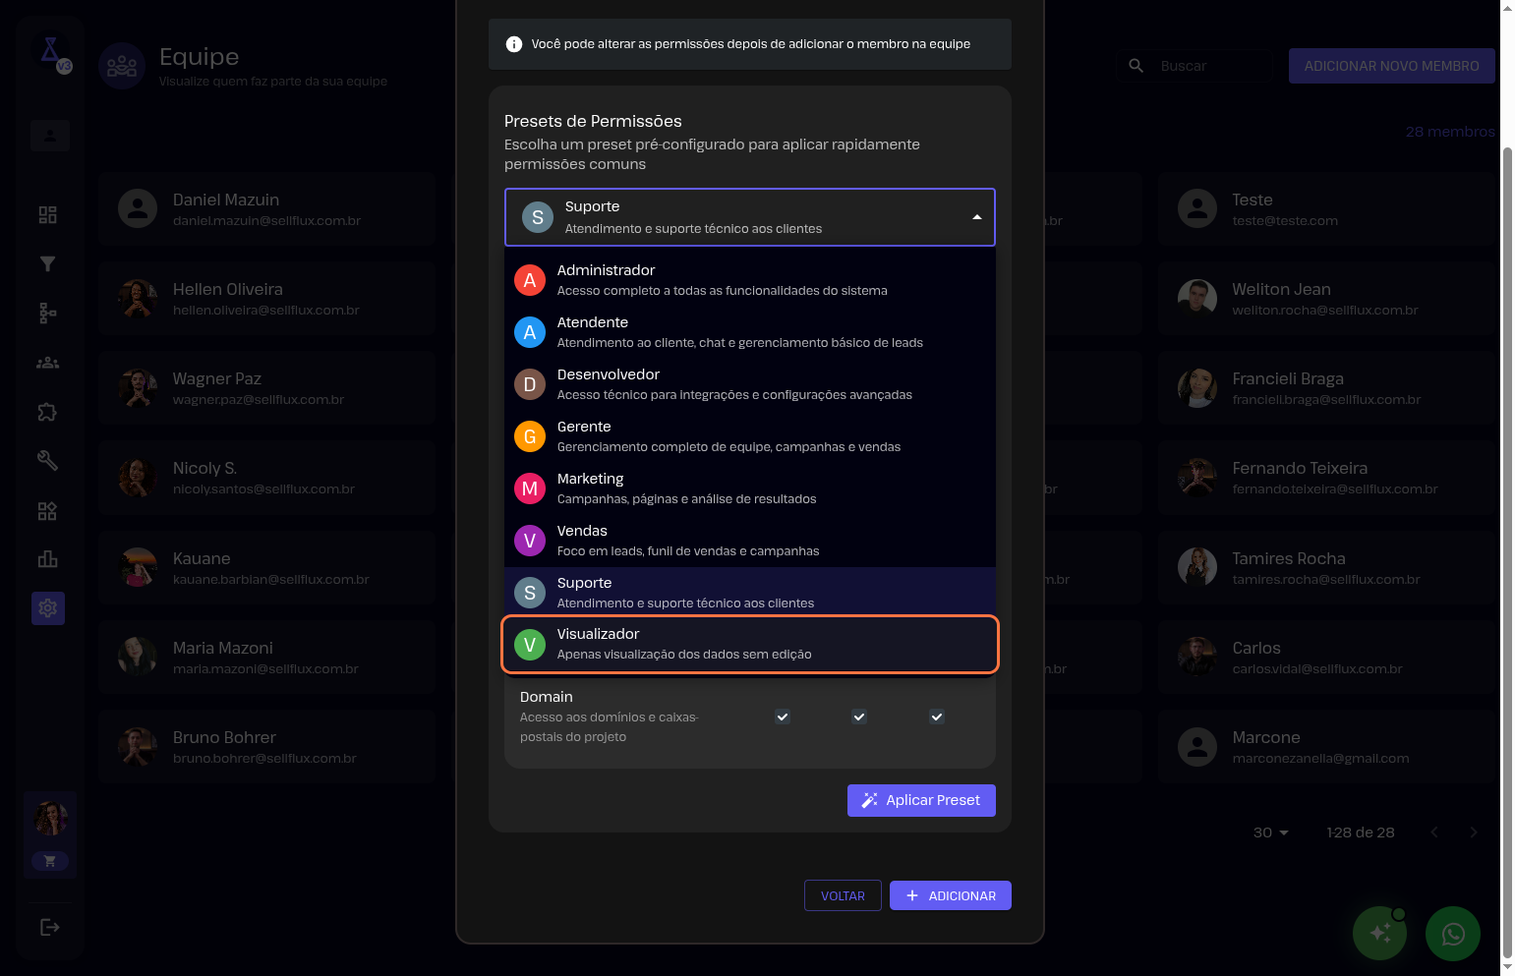Click the funnel icon in sidebar

47,263
